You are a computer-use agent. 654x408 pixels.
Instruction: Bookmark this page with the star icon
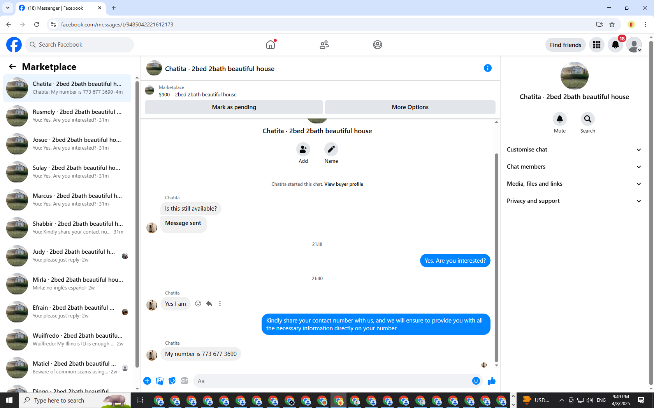612,24
